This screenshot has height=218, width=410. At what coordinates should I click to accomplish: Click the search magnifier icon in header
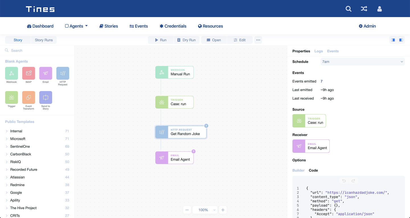click(x=348, y=9)
